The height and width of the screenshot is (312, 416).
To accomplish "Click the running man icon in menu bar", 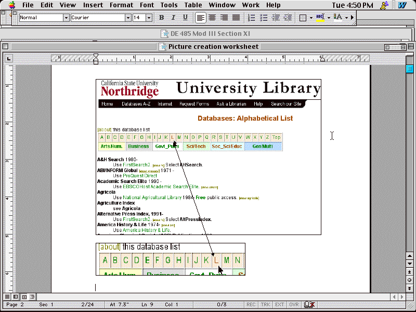I will tap(384, 5).
